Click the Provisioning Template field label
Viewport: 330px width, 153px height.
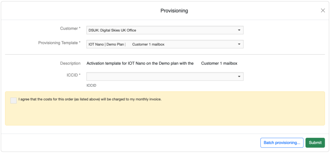[59, 43]
